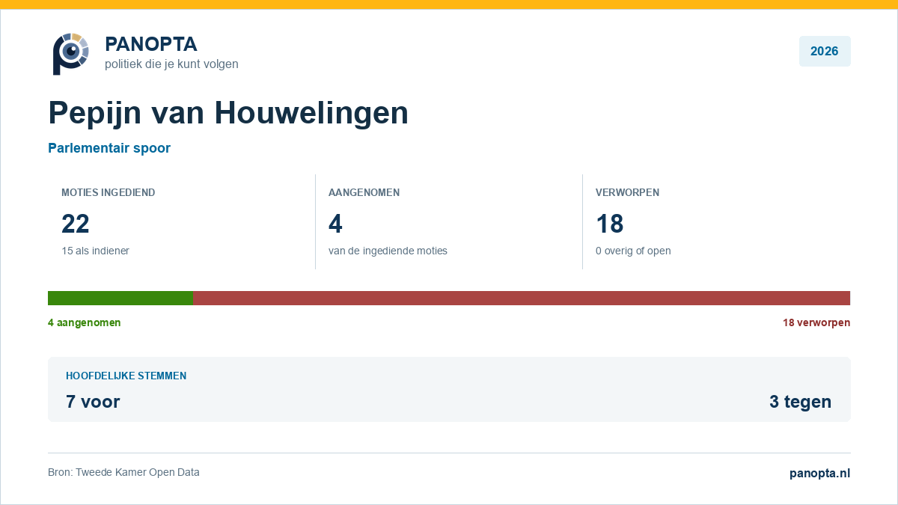
Task: Click the green accepted bar segment
Action: coord(120,298)
